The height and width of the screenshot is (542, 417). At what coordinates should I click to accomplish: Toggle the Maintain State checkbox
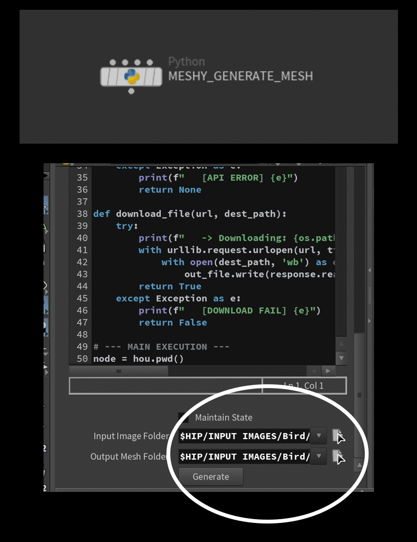(x=183, y=417)
